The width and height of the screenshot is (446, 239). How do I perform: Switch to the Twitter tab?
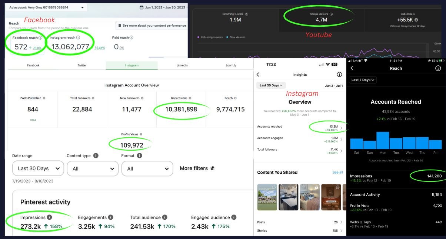pyautogui.click(x=82, y=65)
